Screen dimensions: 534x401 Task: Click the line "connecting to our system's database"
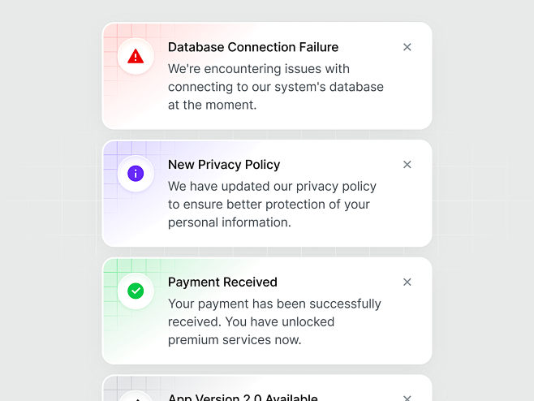tap(276, 87)
